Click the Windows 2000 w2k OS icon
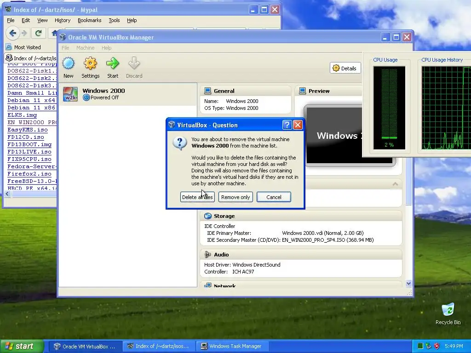471x353 pixels. 70,94
